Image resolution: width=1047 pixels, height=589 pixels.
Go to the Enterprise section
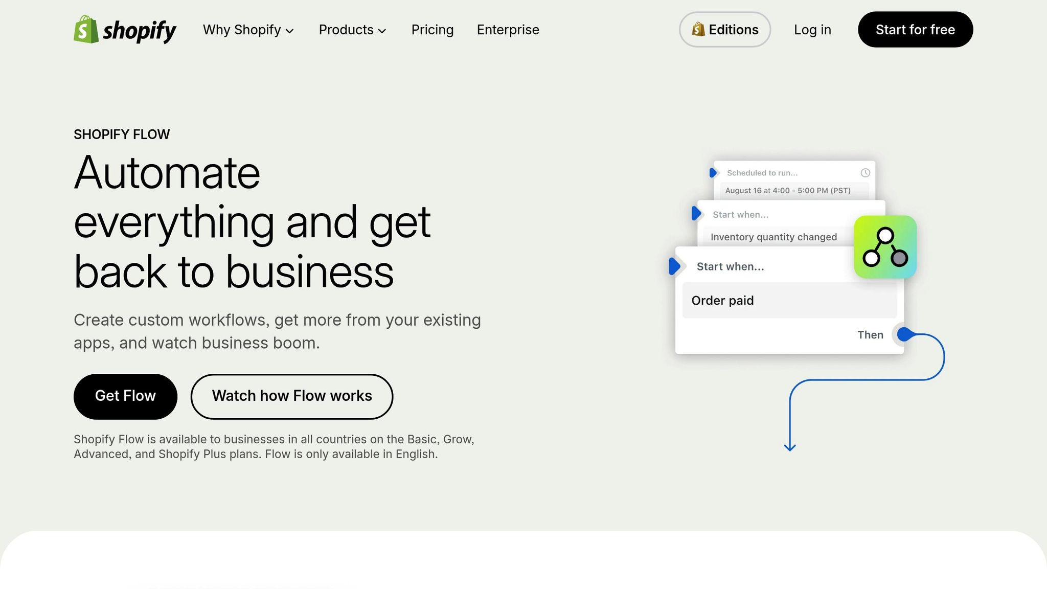click(x=508, y=30)
